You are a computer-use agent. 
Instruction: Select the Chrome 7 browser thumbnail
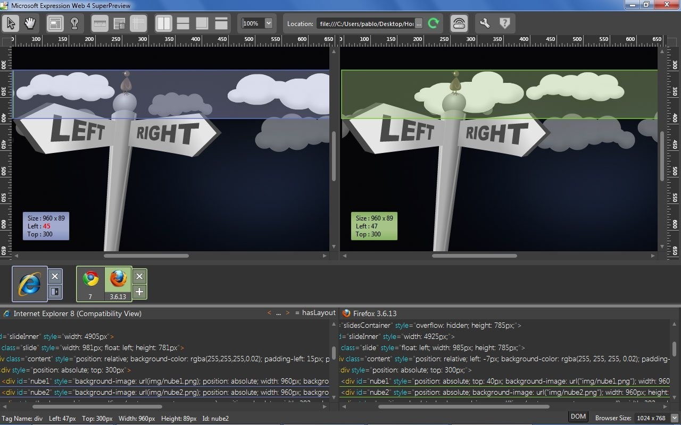(x=90, y=283)
